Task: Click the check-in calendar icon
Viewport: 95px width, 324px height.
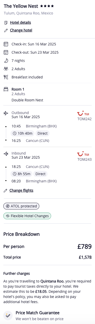Action: 6,44
